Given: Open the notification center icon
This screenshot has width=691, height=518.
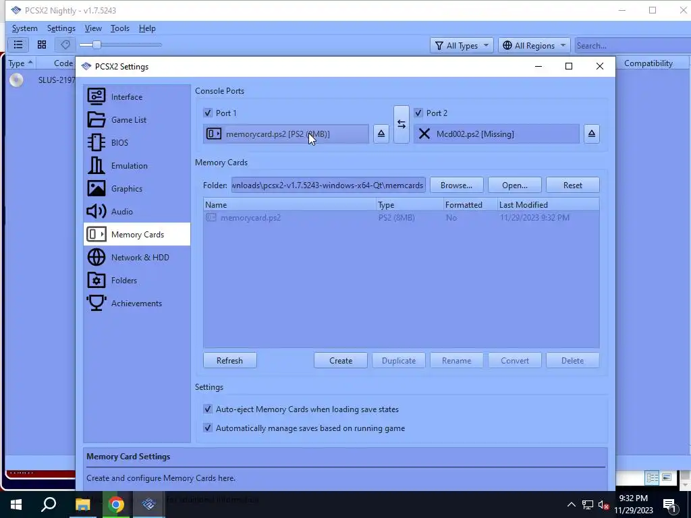Looking at the screenshot, I should point(670,505).
